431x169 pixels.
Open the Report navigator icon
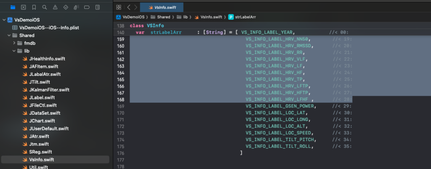pos(97,8)
